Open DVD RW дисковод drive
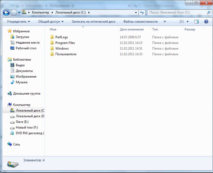The width and height of the screenshot is (213, 173). coord(30,133)
